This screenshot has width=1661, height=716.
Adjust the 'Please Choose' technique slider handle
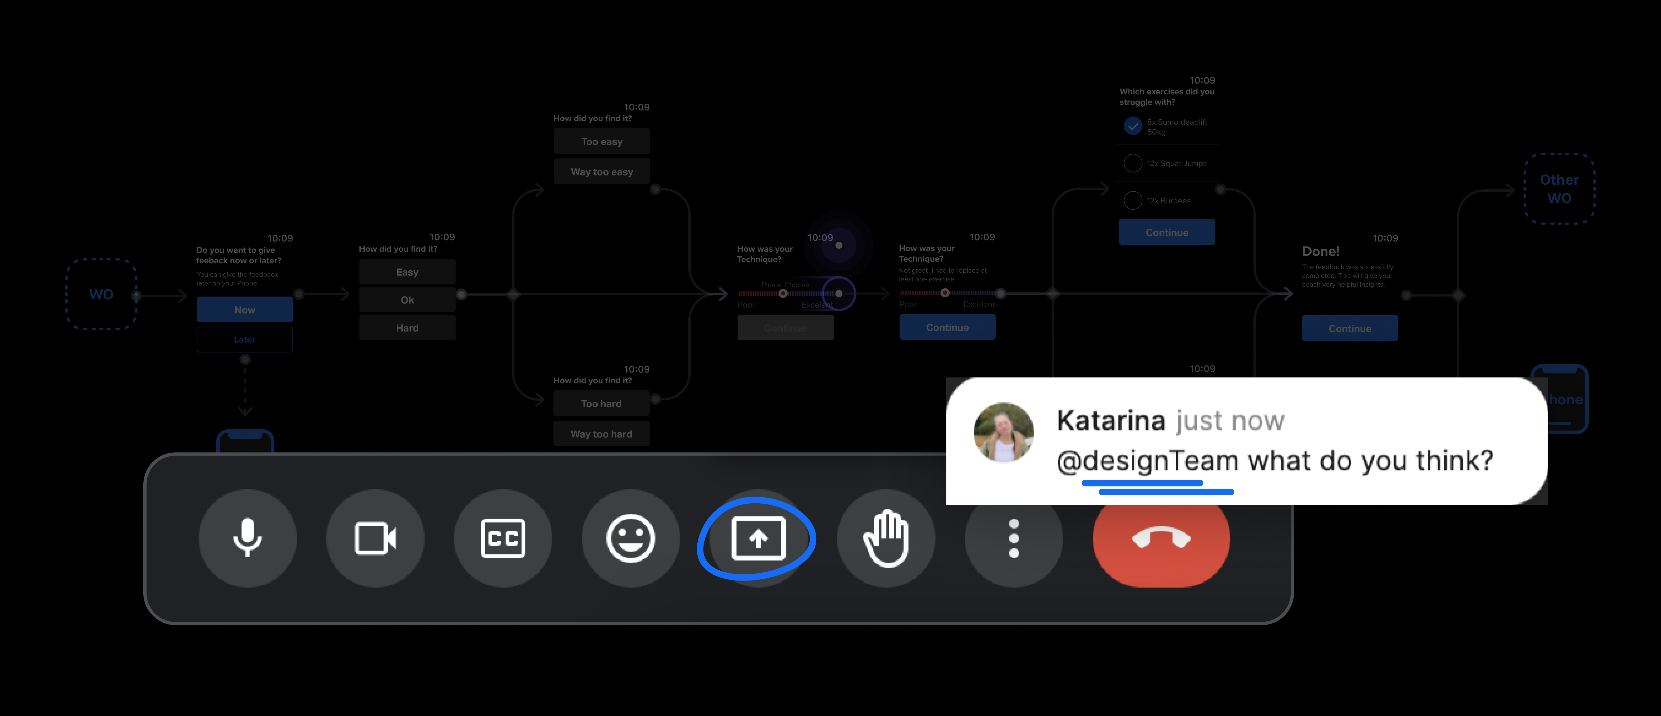point(783,294)
